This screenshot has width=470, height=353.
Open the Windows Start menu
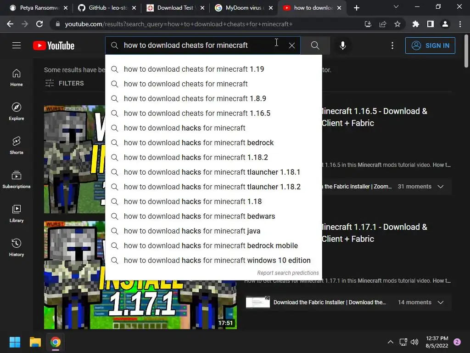tap(15, 342)
